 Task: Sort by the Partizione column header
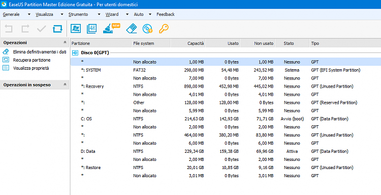point(101,43)
